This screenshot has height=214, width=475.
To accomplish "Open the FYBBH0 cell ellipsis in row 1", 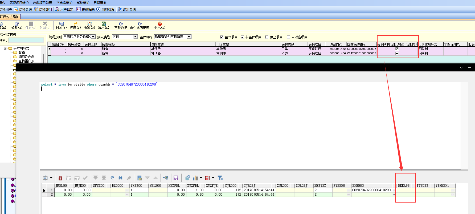I will [x=349, y=190].
